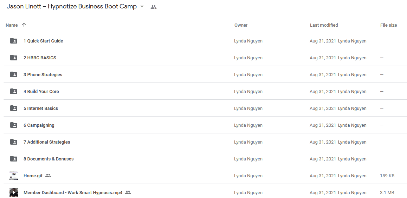Open the 7 Additional Strategies folder
The height and width of the screenshot is (198, 407).
point(47,142)
